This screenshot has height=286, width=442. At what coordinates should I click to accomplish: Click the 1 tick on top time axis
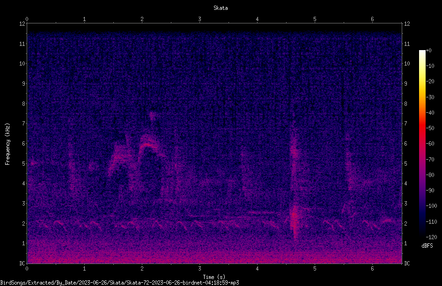84,19
